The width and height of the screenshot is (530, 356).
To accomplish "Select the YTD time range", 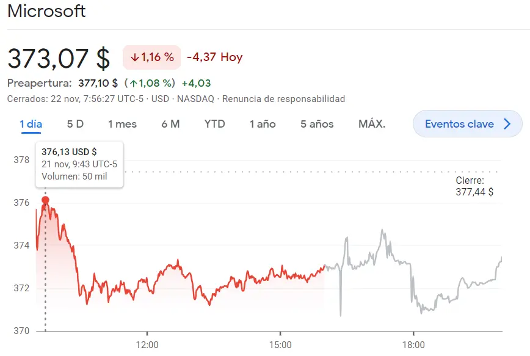I will tap(215, 123).
